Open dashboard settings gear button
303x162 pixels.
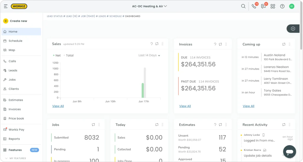[293, 29]
